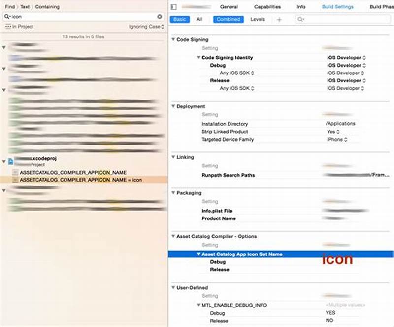Click the Containing breadcrumb in the find bar
394x327 pixels.
click(x=48, y=7)
